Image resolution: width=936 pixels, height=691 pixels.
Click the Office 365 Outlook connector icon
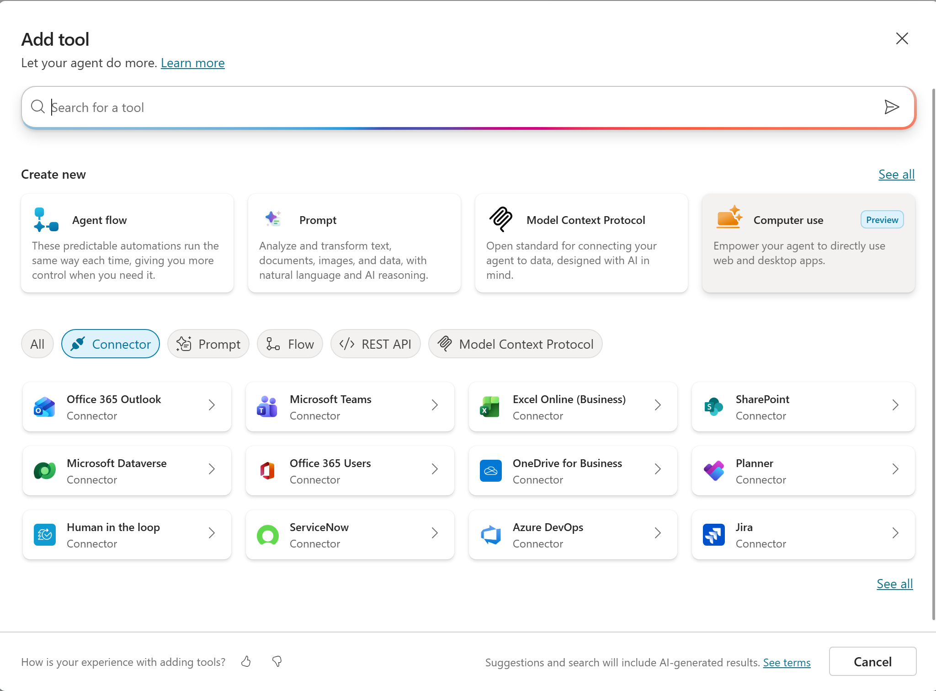44,407
